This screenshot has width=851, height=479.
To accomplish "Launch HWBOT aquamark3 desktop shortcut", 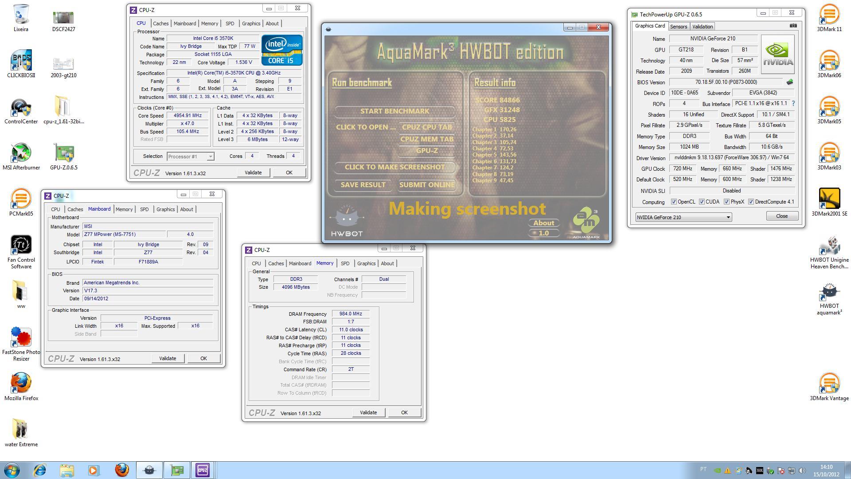I will (x=829, y=299).
